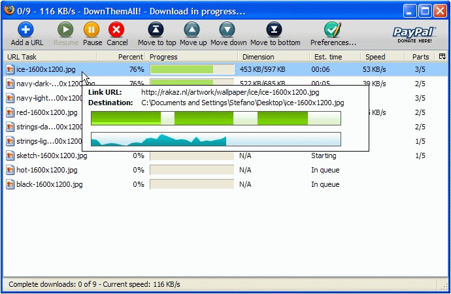451x294 pixels.
Task: Cancel the selected download
Action: point(117,34)
